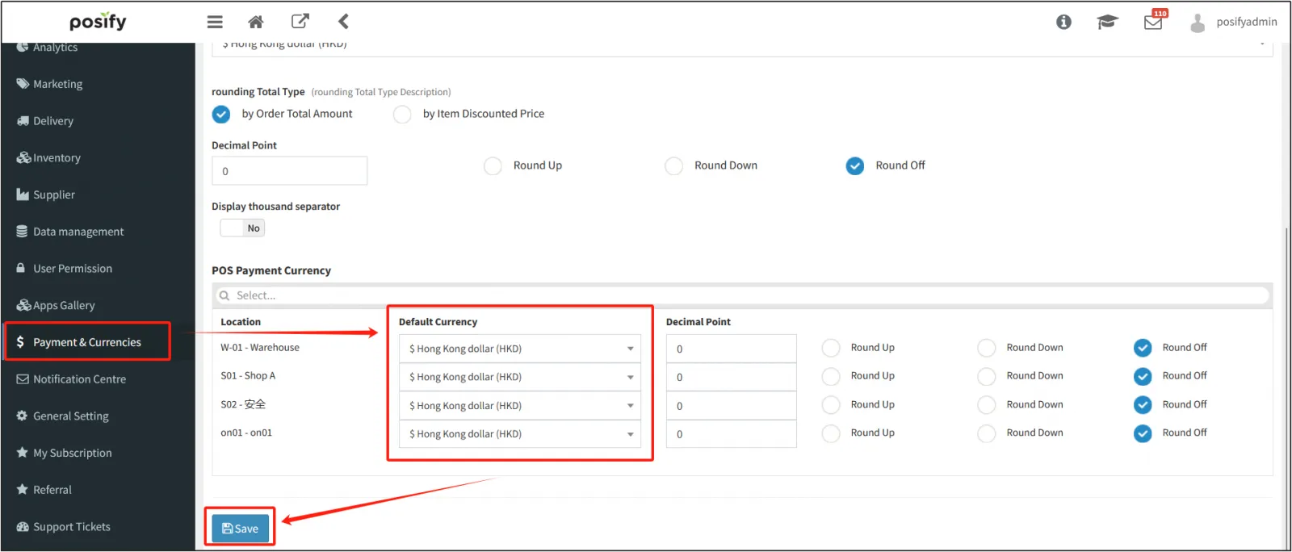Select by Order Total Amount radio
This screenshot has width=1292, height=552.
(221, 115)
